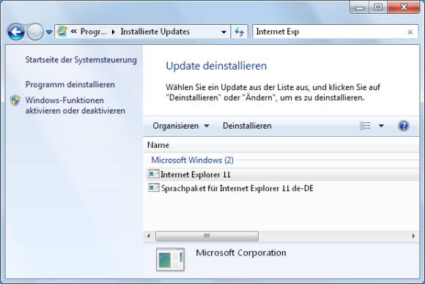Image resolution: width=425 pixels, height=284 pixels.
Task: Go back with the blue back arrow
Action: (x=16, y=32)
